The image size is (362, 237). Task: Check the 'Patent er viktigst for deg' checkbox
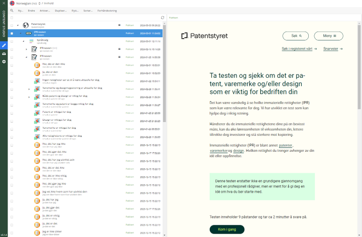pyautogui.click(x=12, y=113)
